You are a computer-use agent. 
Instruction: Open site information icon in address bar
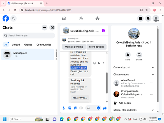tap(22, 10)
